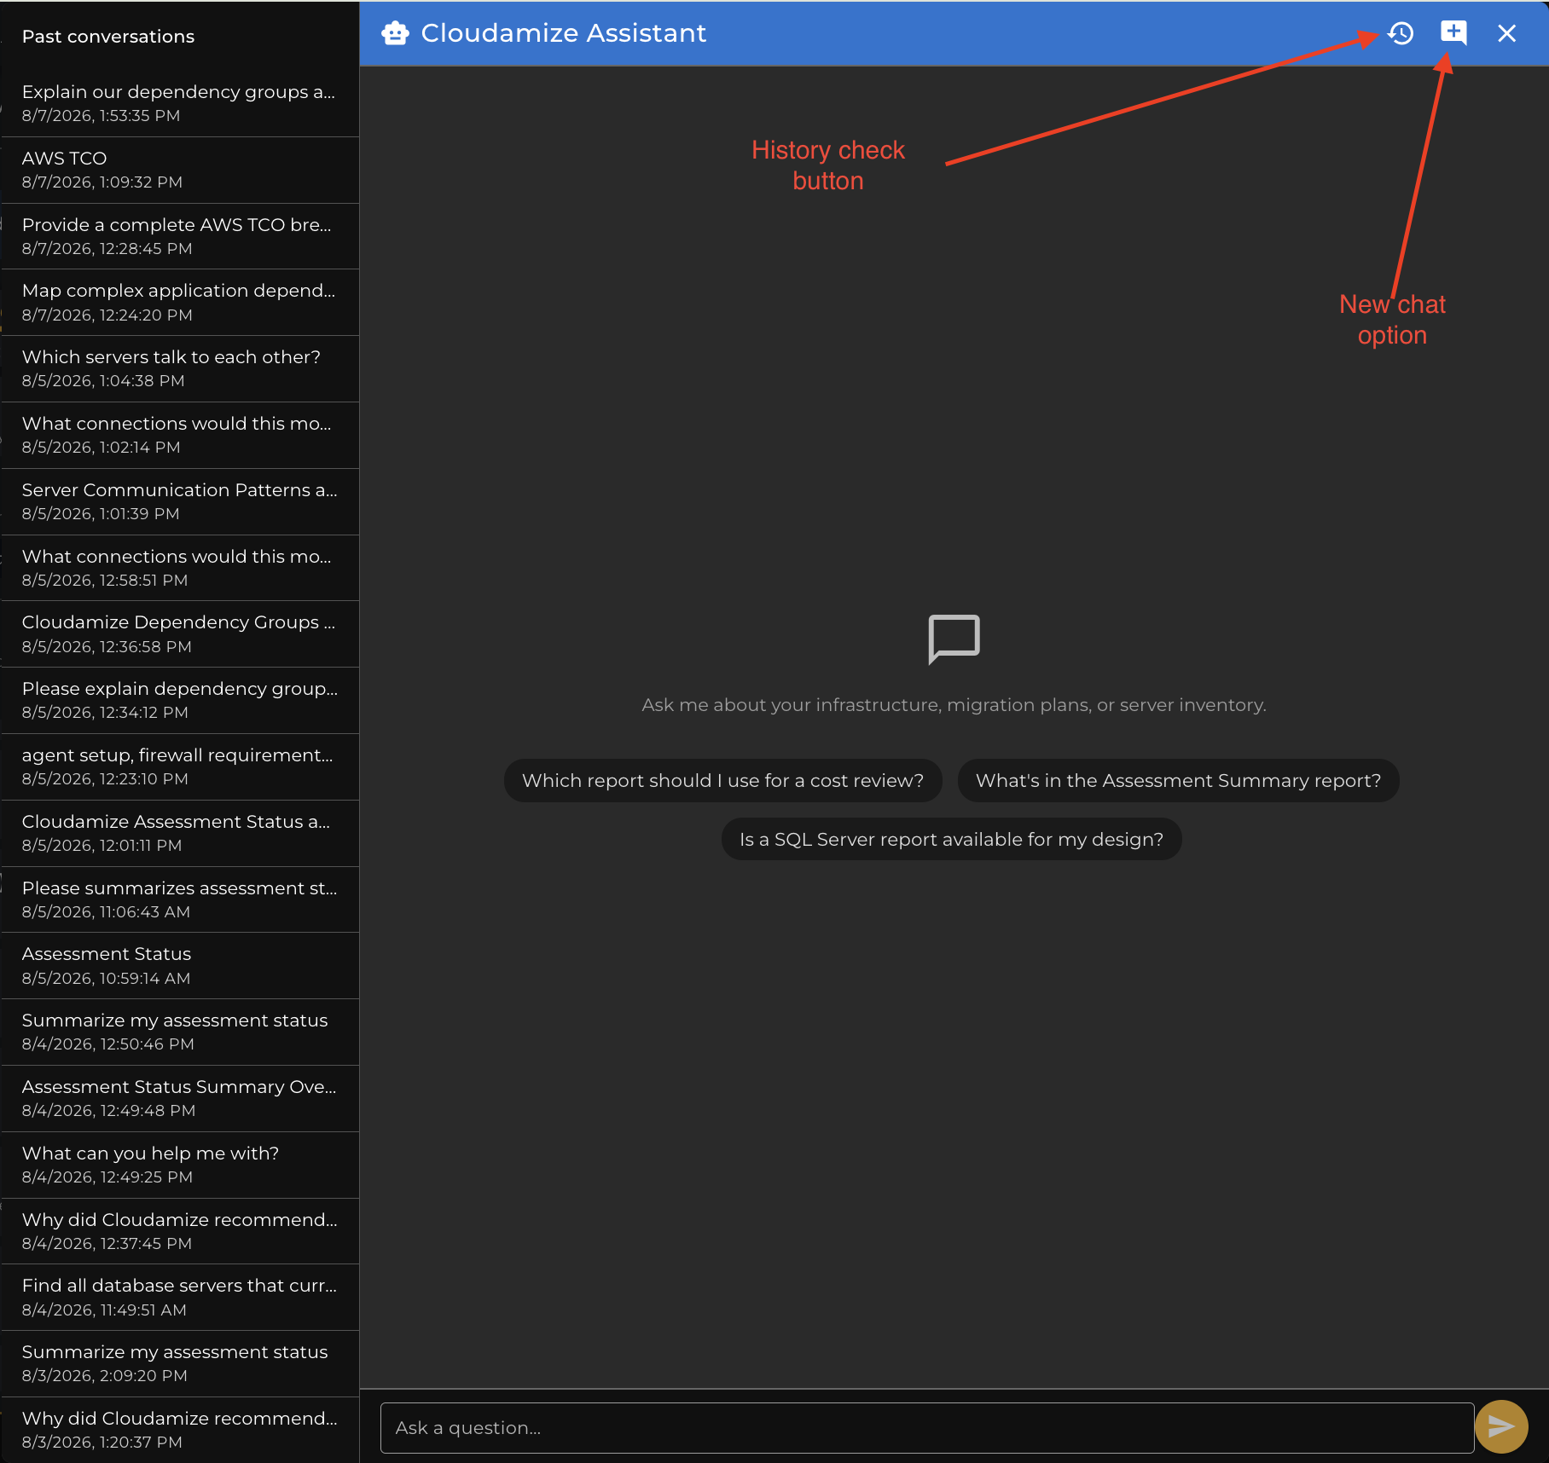Open 'Why did Cloudamize recommend...' from 8/4/2026
The height and width of the screenshot is (1463, 1549).
(x=180, y=1231)
